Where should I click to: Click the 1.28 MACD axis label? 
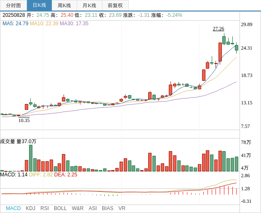245,189
